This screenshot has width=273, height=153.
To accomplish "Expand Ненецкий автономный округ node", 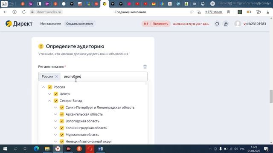I will pos(55,142).
